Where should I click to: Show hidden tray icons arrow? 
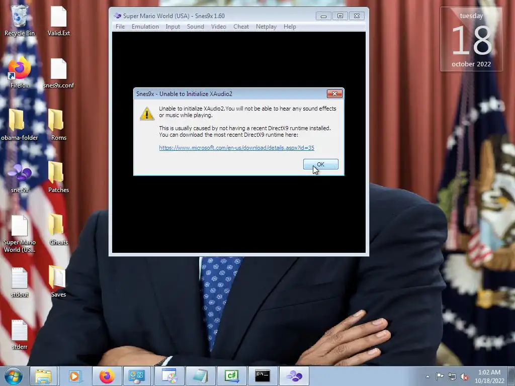(427, 376)
